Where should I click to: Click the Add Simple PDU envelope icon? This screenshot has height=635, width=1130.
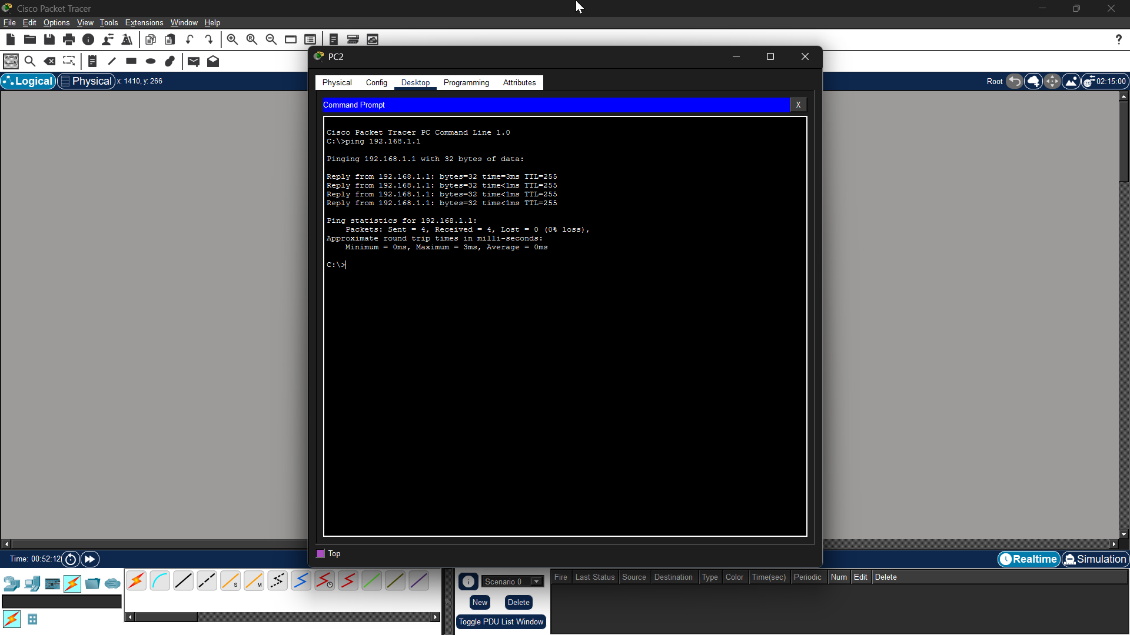[x=193, y=61]
